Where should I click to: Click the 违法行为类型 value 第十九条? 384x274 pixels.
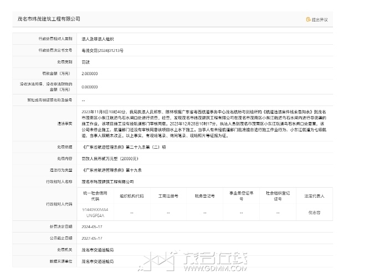pyautogui.click(x=111, y=170)
